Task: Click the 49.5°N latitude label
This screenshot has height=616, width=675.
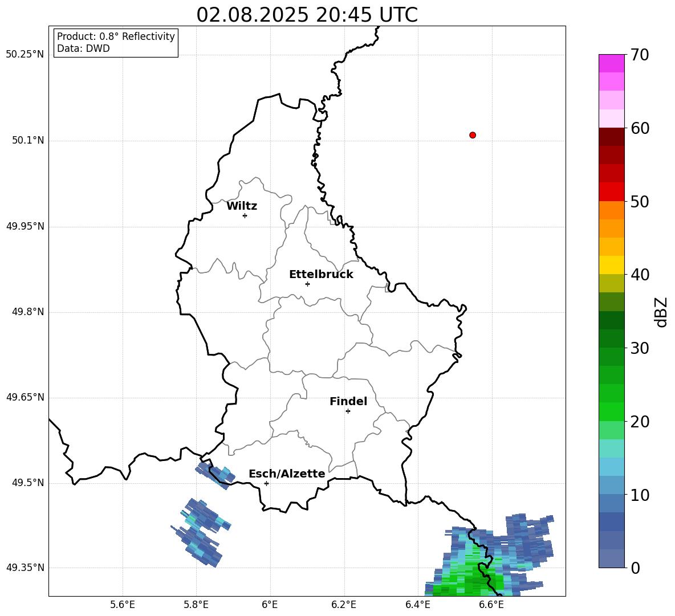Action: (x=27, y=483)
